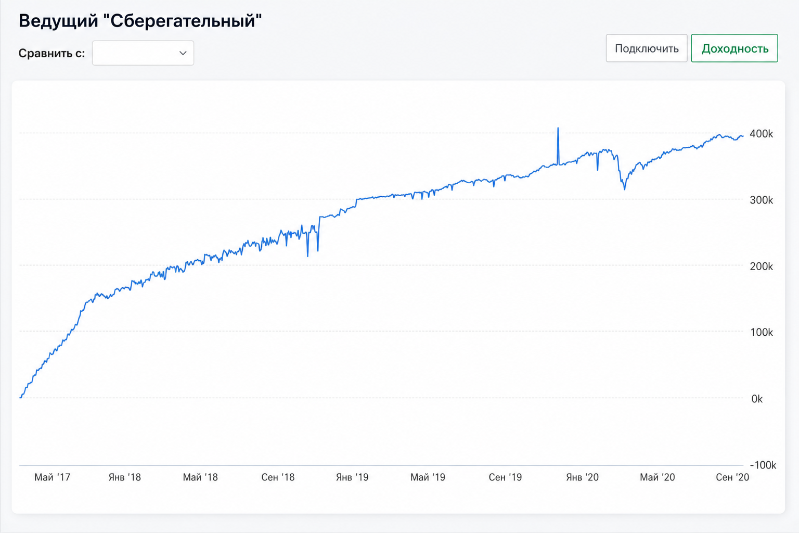Viewport: 799px width, 533px height.
Task: Click the Янв '20 axis label
Action: tap(582, 477)
